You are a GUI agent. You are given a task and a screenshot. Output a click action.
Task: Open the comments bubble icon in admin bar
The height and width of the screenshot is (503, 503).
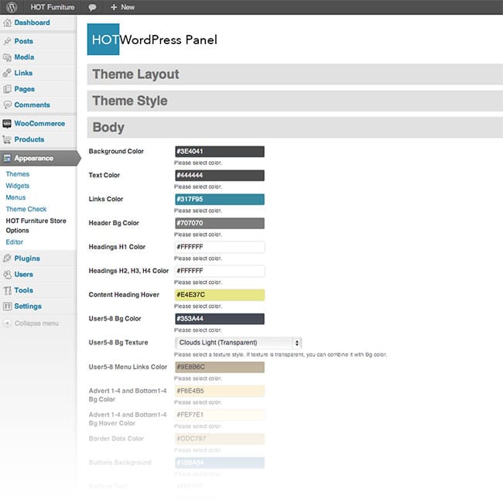[x=92, y=7]
